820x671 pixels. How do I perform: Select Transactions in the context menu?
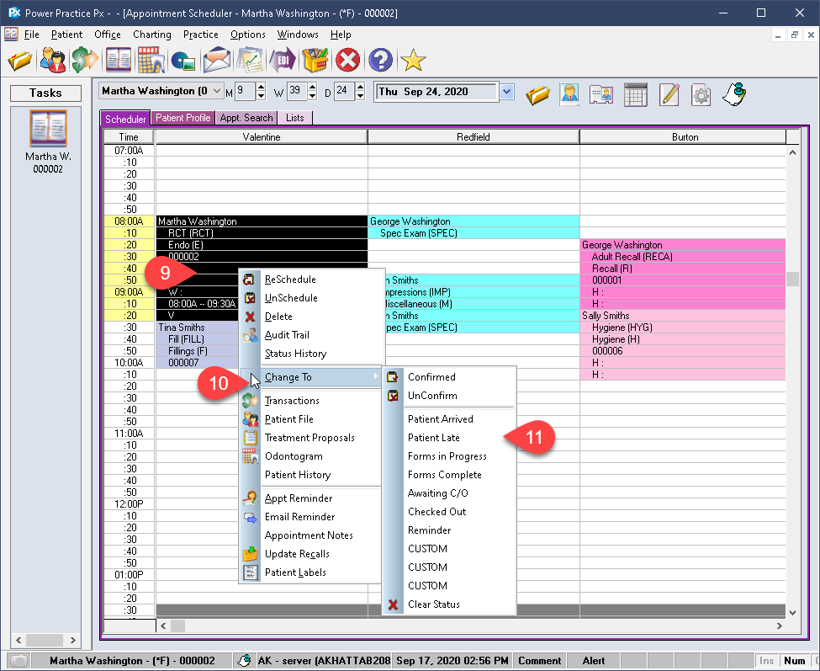(292, 401)
